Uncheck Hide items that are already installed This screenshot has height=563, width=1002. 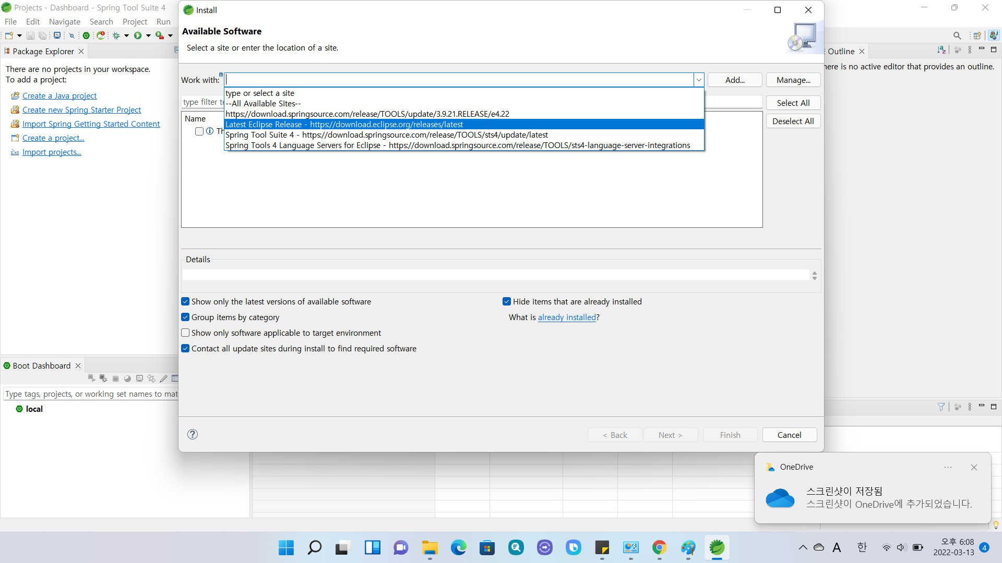pyautogui.click(x=506, y=301)
